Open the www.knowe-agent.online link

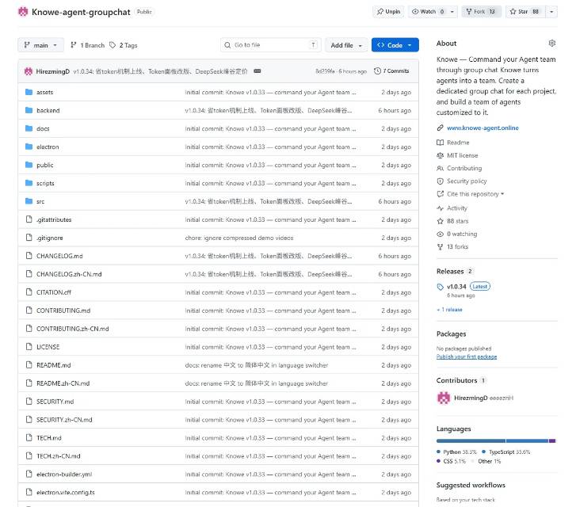(x=483, y=128)
